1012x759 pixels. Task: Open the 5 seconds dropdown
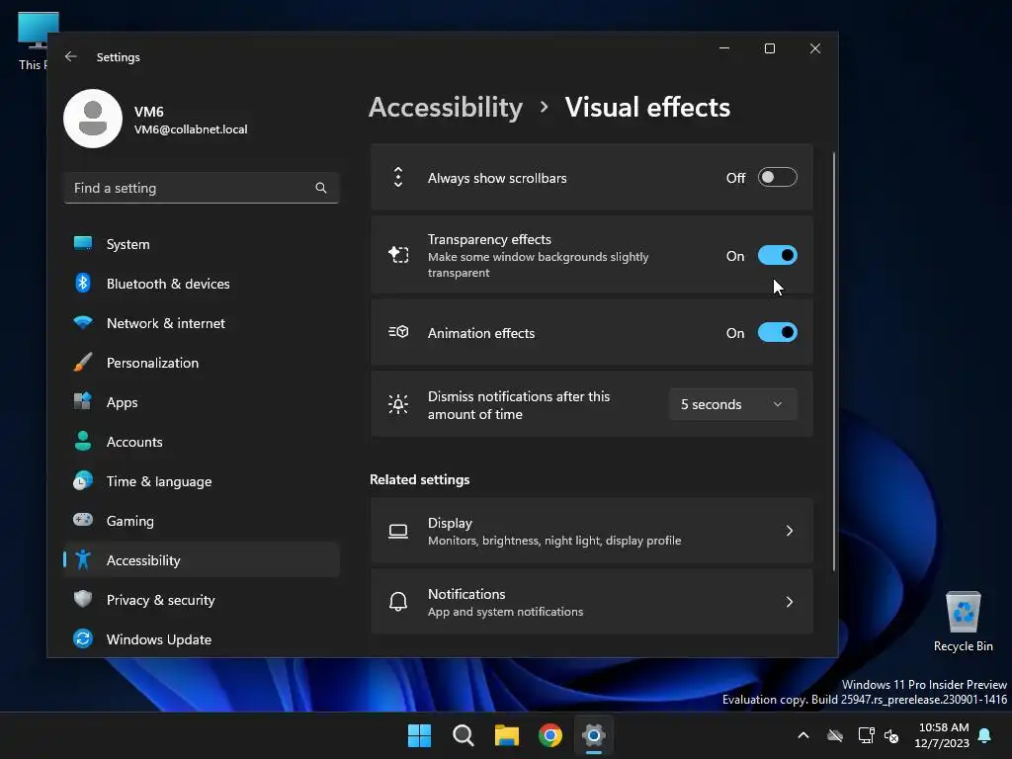pos(732,404)
